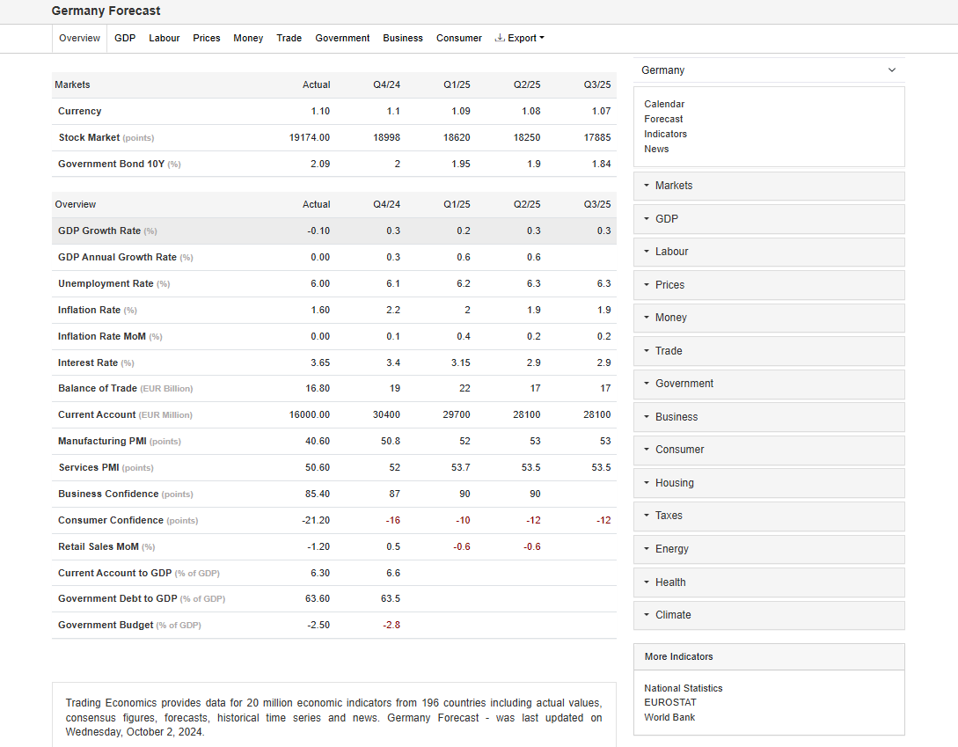The image size is (958, 747).
Task: Open the Stock Market row link
Action: click(x=89, y=137)
